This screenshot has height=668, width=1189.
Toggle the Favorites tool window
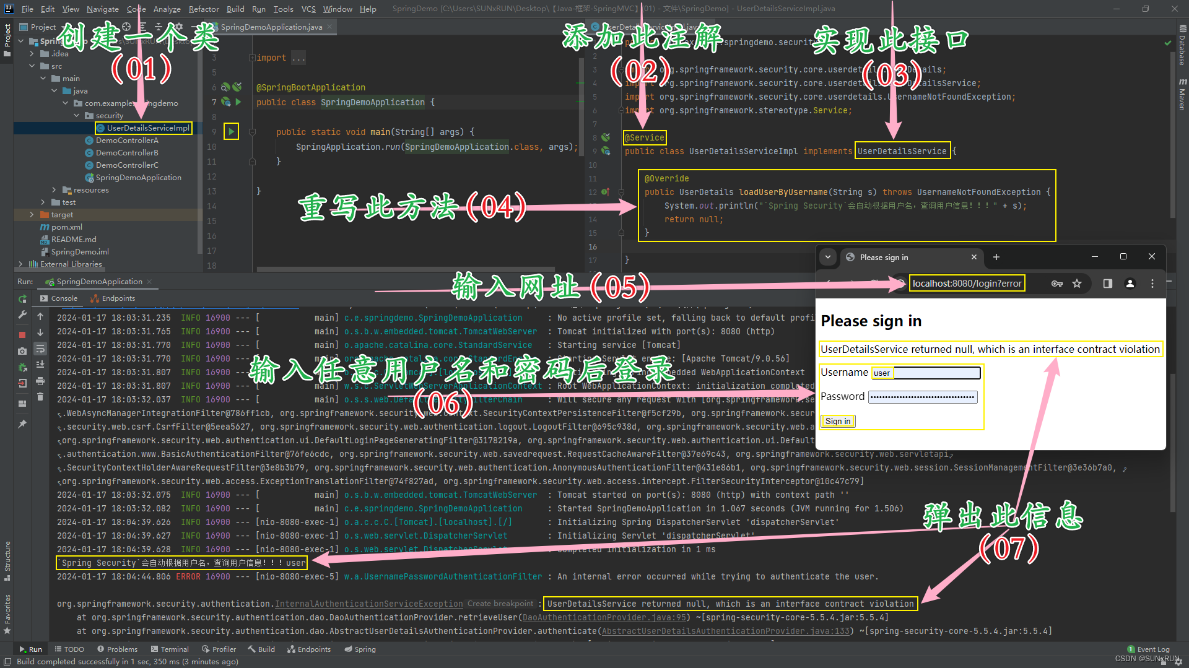[x=7, y=613]
